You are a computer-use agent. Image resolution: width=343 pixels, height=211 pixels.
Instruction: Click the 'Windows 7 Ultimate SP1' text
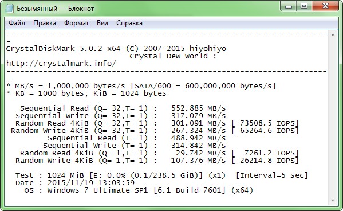(97, 190)
